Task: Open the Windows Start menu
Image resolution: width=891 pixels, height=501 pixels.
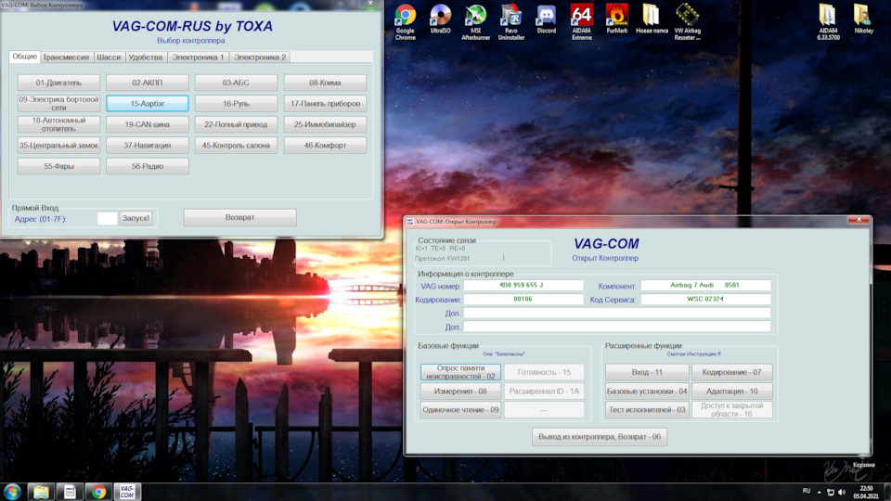Action: tap(12, 492)
